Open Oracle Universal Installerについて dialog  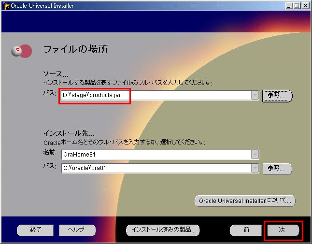245,201
